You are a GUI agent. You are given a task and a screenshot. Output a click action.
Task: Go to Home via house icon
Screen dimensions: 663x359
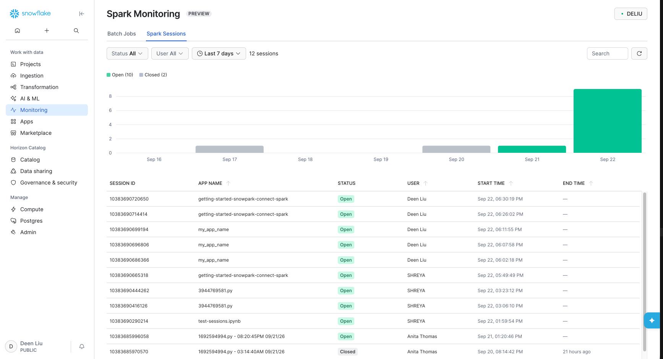click(17, 31)
